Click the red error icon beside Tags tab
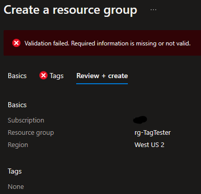The height and width of the screenshot is (194, 201). click(43, 75)
